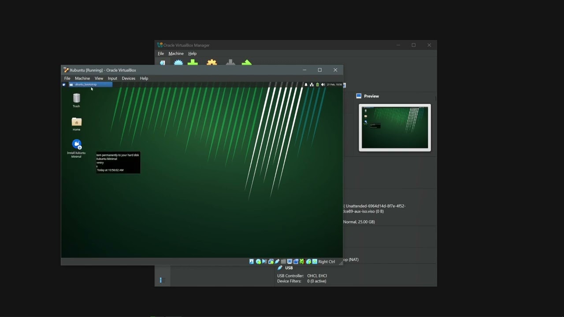564x317 pixels.
Task: Click the Device Filters 0 (0 active) value
Action: point(317,281)
